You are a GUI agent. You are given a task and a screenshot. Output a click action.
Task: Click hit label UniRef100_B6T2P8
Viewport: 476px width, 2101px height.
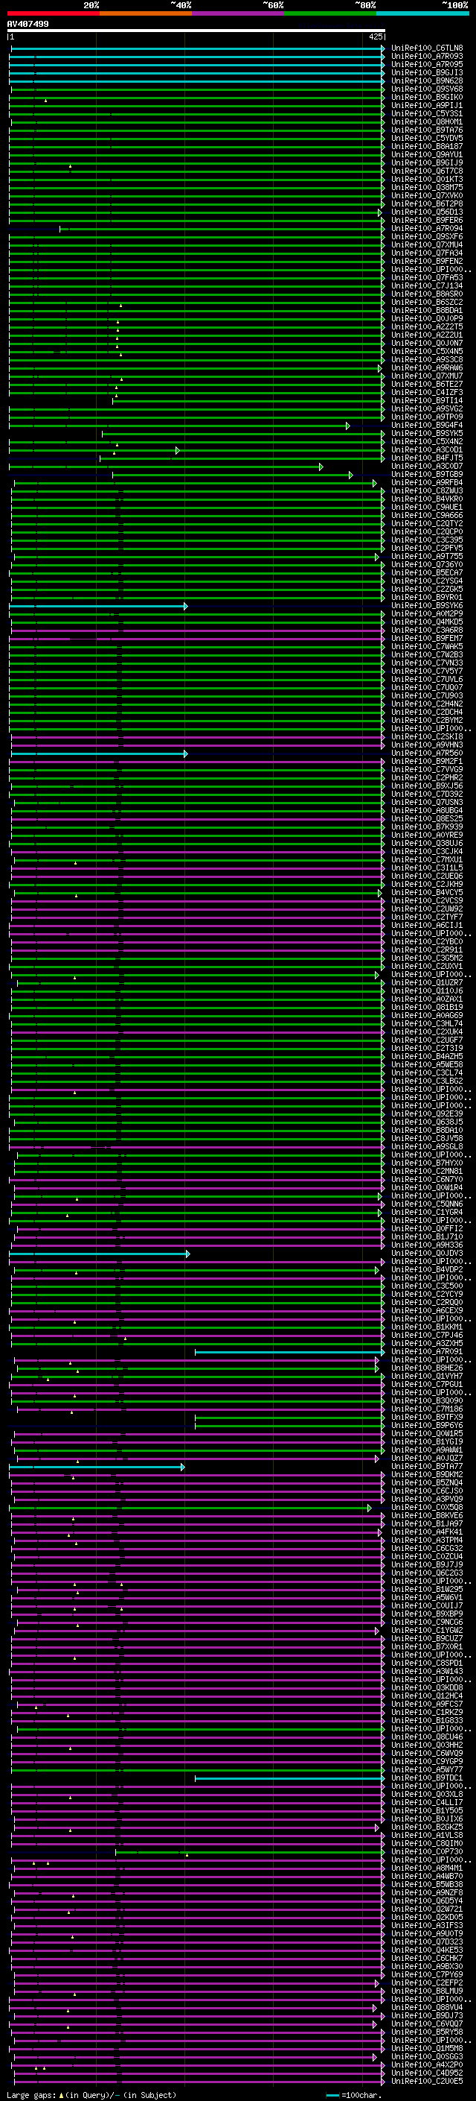(427, 204)
